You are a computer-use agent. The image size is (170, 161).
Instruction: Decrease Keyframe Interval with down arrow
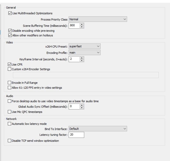pos(82,60)
